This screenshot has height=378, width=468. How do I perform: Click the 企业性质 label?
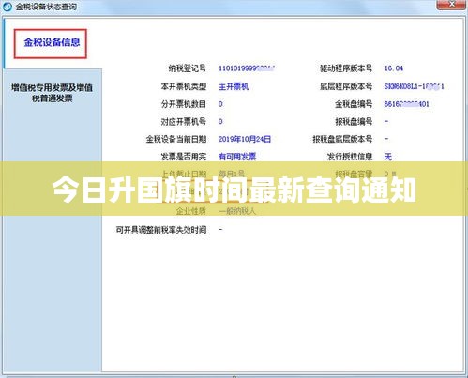pyautogui.click(x=191, y=211)
